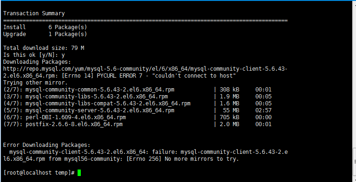Click the [root@localhost temp]# prompt text

(x=39, y=173)
